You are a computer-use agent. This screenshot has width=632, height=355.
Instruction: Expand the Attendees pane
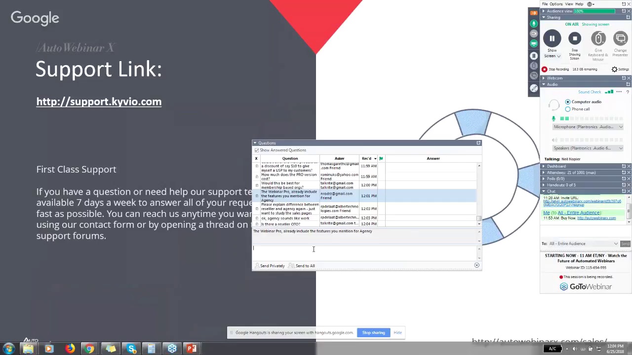point(544,173)
